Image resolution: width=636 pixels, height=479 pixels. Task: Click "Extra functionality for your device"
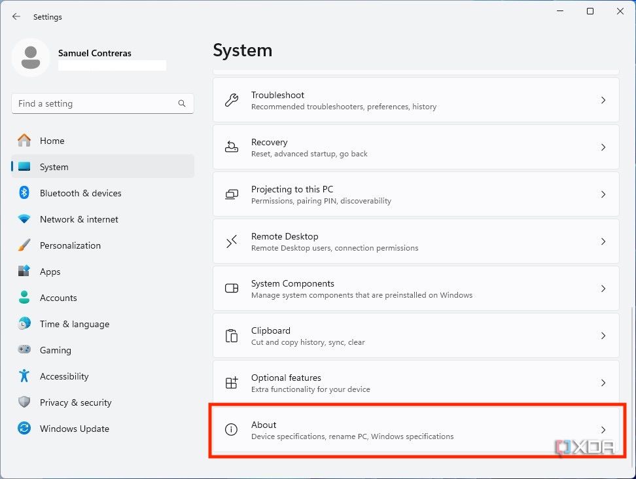coord(310,389)
